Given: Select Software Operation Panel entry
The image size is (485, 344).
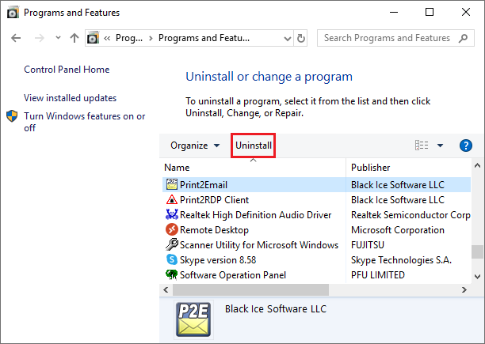Looking at the screenshot, I should 233,274.
